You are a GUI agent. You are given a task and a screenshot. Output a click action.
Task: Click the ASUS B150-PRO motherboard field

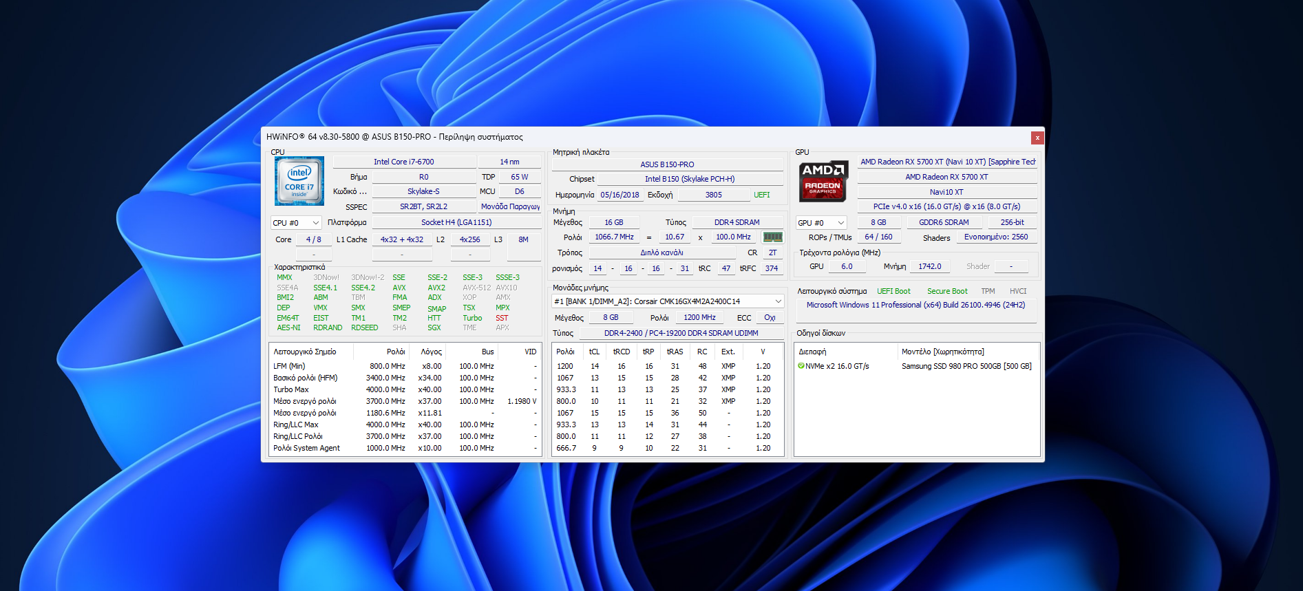tap(667, 164)
